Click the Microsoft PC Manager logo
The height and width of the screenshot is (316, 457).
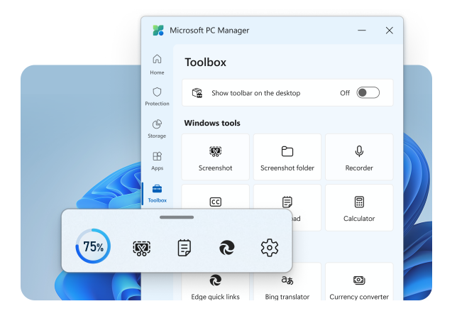coord(158,31)
